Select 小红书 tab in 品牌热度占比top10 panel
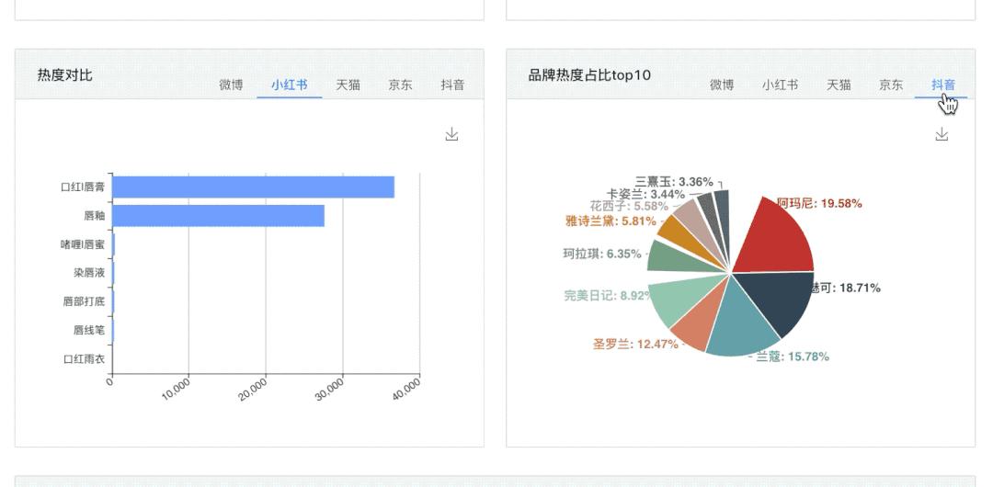 [x=781, y=85]
